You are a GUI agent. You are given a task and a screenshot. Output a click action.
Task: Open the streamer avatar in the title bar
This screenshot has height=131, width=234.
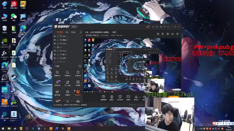(x=148, y=27)
